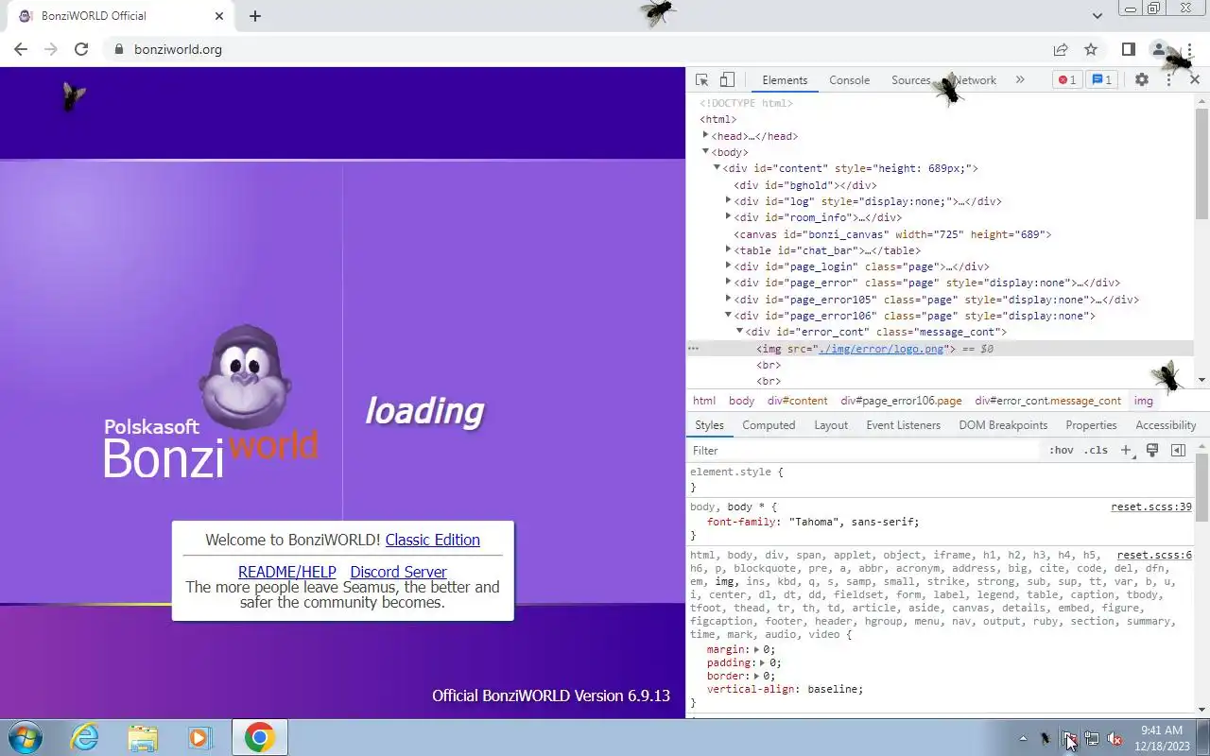Open the browser side panel icon
Viewport: 1210px width, 756px height.
click(x=1129, y=49)
